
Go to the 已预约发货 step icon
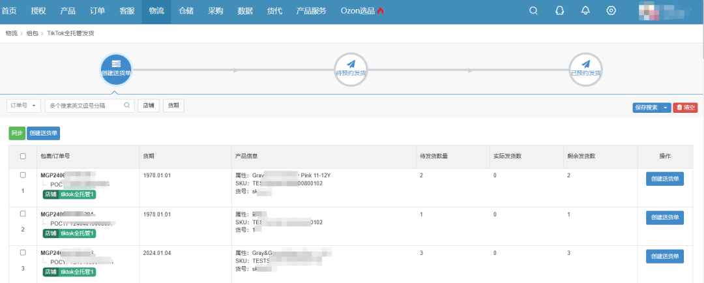click(x=585, y=70)
